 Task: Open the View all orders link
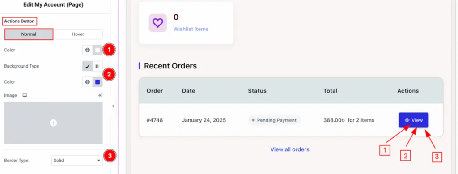tap(290, 149)
